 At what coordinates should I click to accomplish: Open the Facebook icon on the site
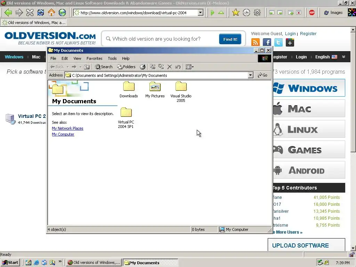coord(267,42)
